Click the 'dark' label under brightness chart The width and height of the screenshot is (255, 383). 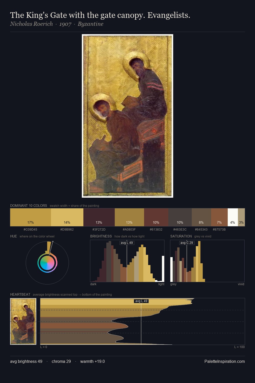(x=93, y=284)
